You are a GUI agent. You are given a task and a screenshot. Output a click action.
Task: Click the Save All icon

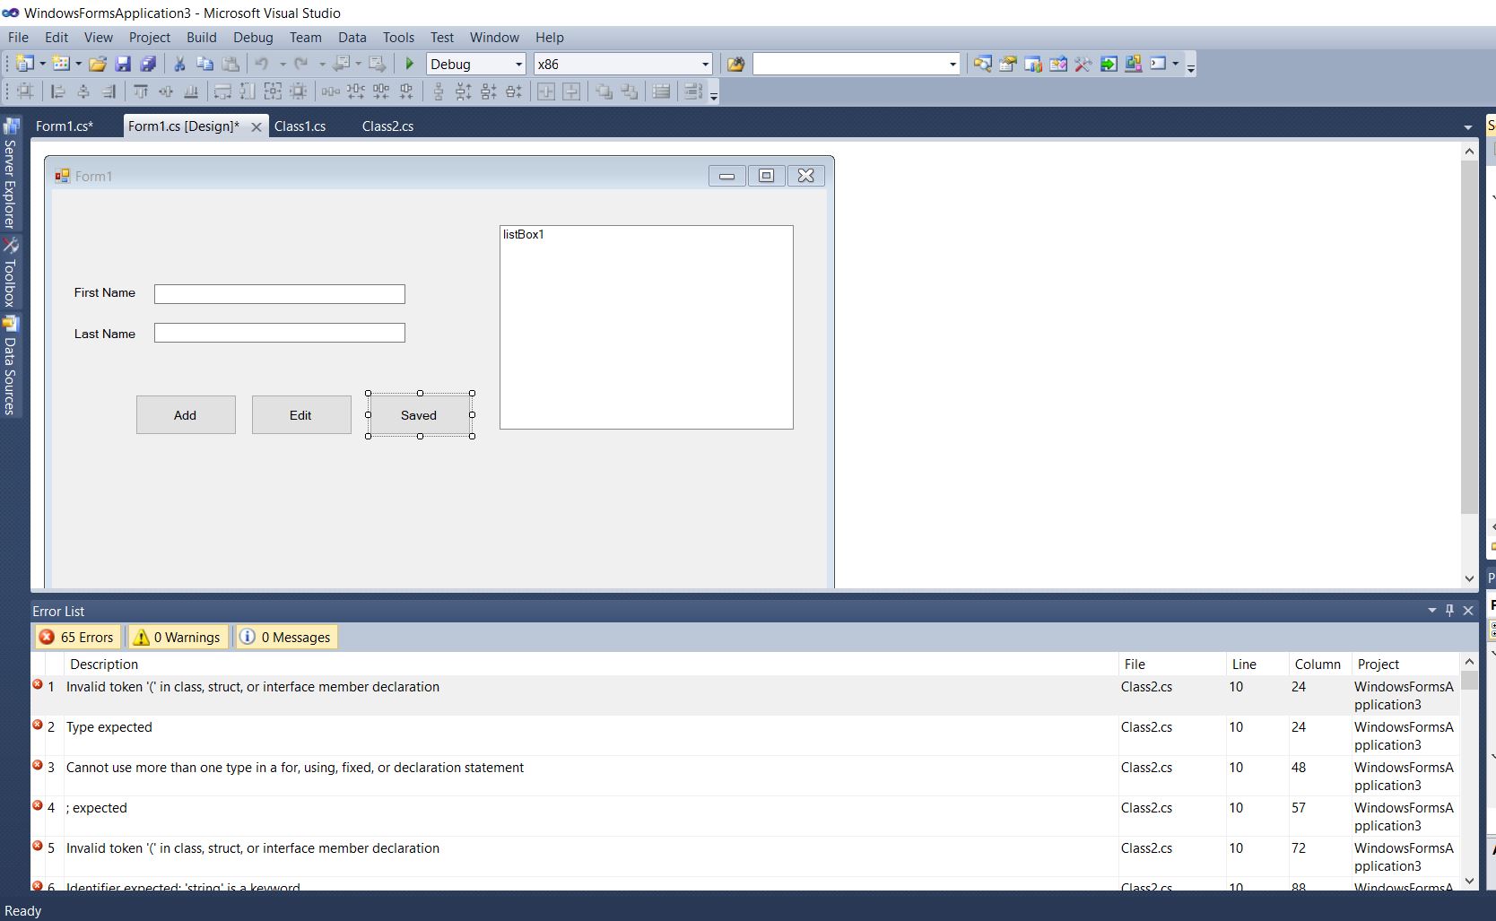pyautogui.click(x=149, y=64)
